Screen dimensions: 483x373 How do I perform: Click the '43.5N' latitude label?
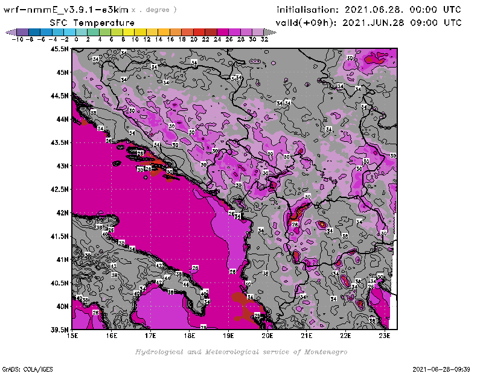click(x=59, y=142)
